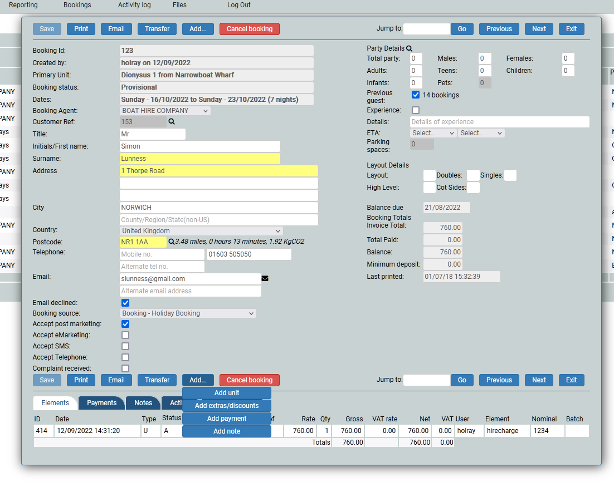The image size is (614, 482).
Task: Click the envelope icon beside email address
Action: tap(265, 278)
